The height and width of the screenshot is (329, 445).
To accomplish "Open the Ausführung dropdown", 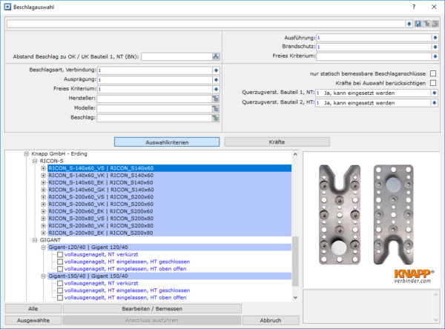I will [x=434, y=36].
